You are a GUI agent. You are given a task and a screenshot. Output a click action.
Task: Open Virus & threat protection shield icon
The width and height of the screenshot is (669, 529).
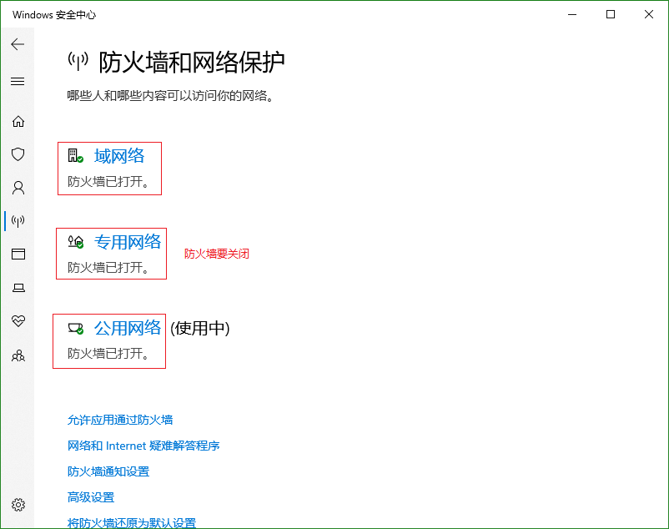click(x=18, y=154)
